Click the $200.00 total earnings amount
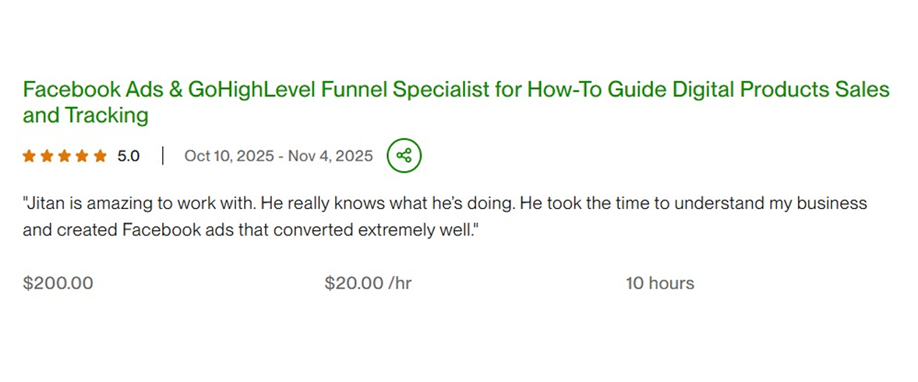Viewport: 918px width, 382px height. pos(58,283)
